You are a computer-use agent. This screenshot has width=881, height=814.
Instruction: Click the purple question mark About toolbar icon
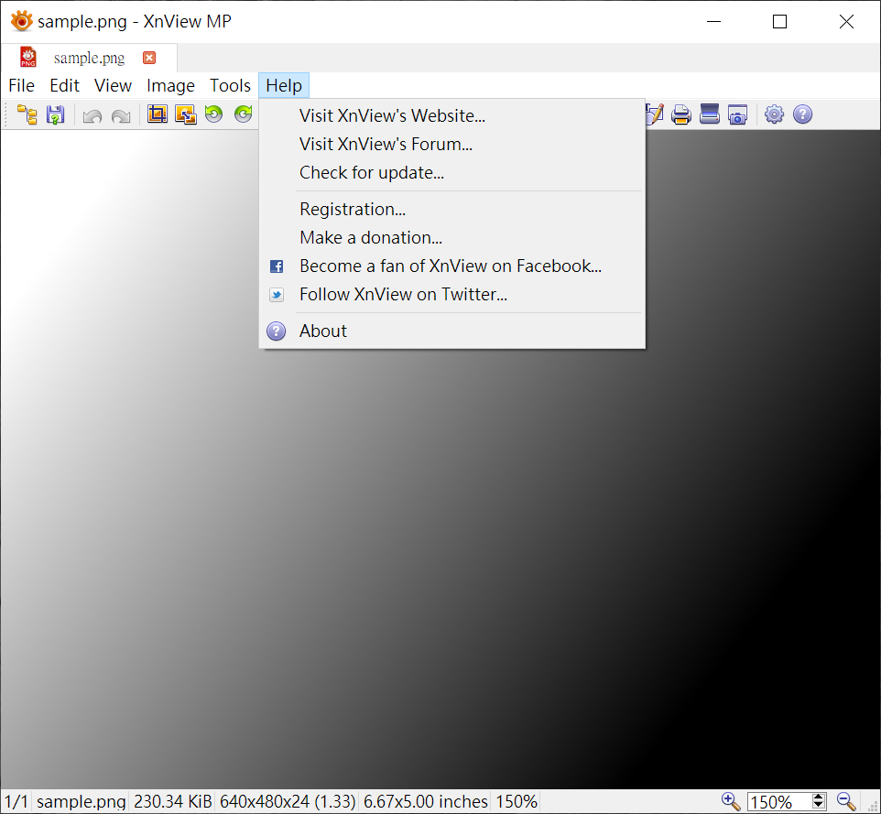coord(803,114)
